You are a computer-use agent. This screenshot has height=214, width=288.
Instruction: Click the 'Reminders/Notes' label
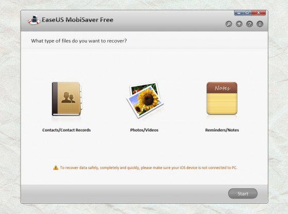click(222, 130)
